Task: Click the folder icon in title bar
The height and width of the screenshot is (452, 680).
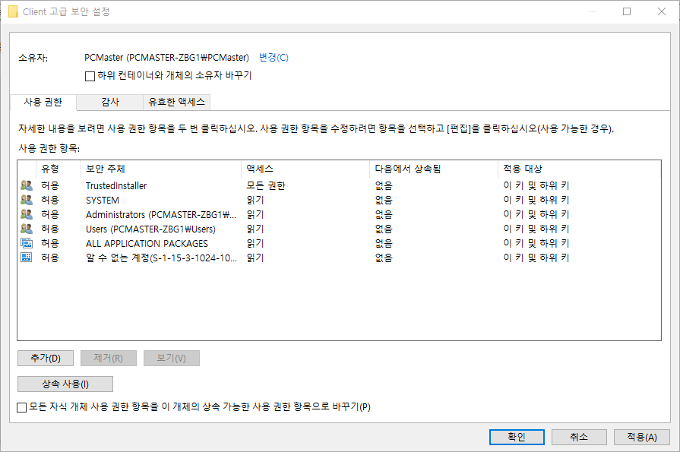Action: point(14,11)
